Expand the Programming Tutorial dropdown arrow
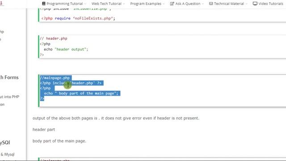The width and height of the screenshot is (286, 161). (x=85, y=4)
